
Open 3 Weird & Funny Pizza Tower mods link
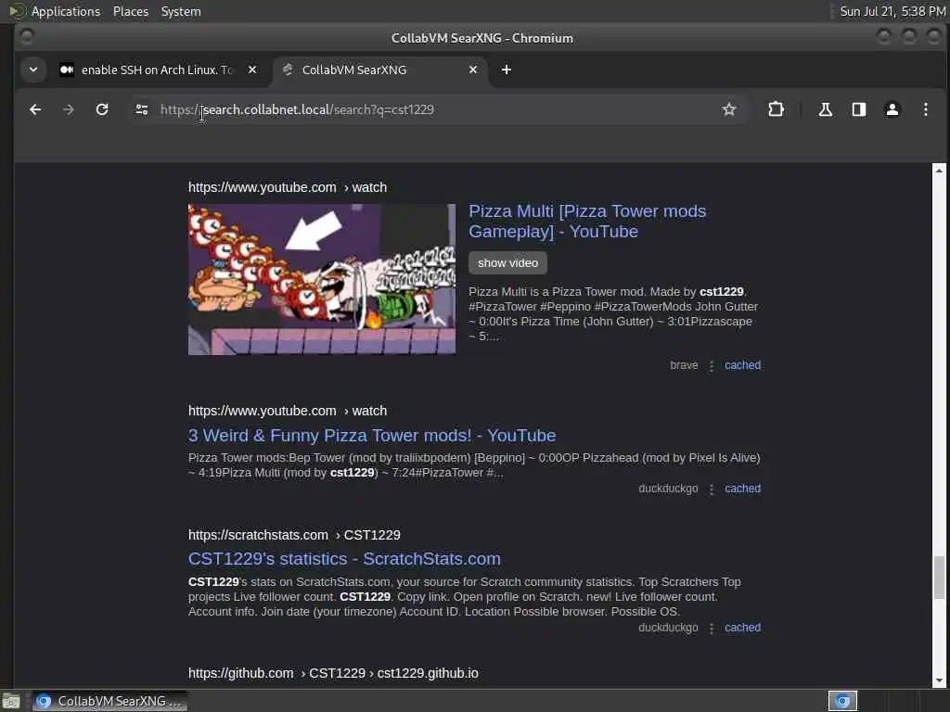tap(372, 436)
